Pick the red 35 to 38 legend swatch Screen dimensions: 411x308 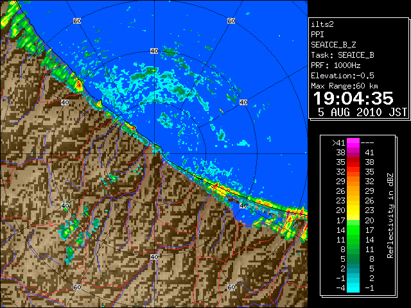[353, 162]
